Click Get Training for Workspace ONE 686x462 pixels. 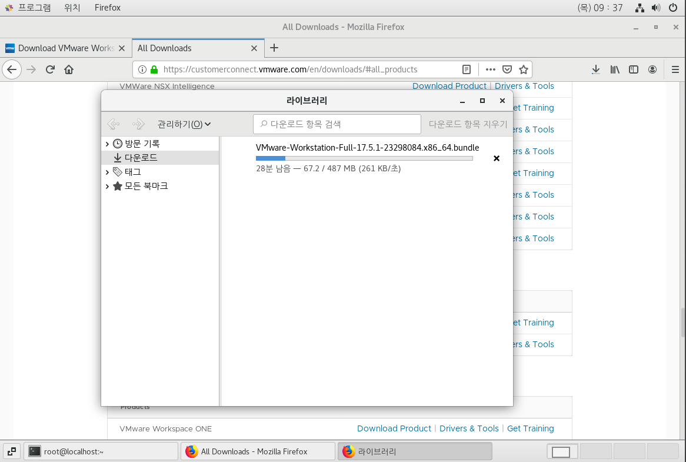530,429
